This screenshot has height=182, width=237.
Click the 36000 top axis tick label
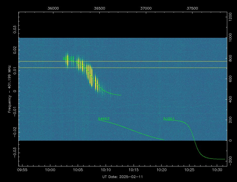(53, 8)
